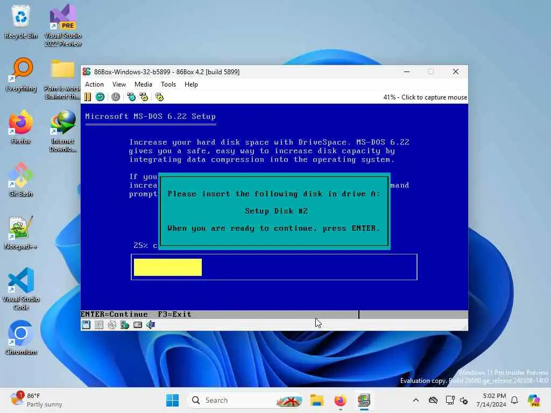Click the gray ACPI shutdown power icon

click(x=116, y=97)
